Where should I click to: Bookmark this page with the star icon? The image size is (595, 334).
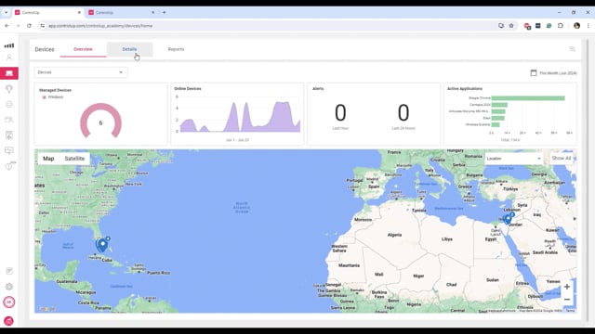click(511, 26)
